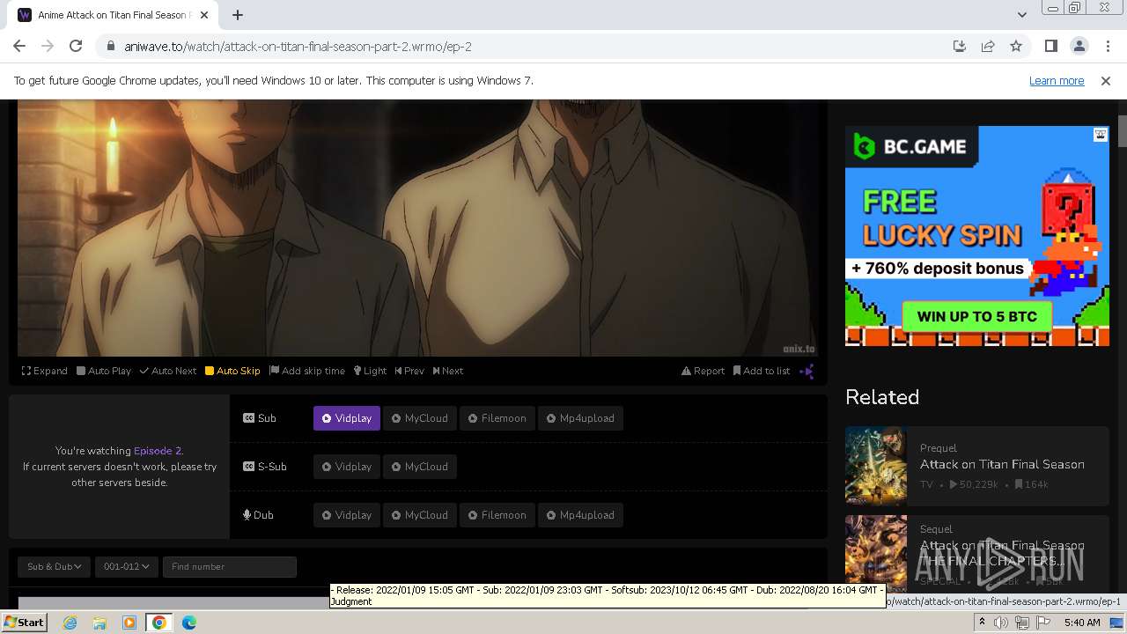The height and width of the screenshot is (634, 1127).
Task: Click the address bar URL
Action: click(x=298, y=47)
